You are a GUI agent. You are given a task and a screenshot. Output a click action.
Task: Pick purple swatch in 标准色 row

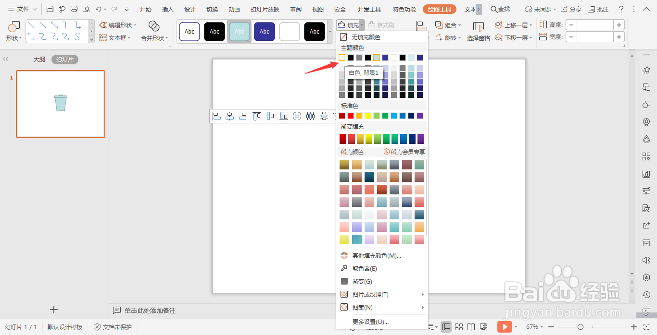(x=420, y=116)
